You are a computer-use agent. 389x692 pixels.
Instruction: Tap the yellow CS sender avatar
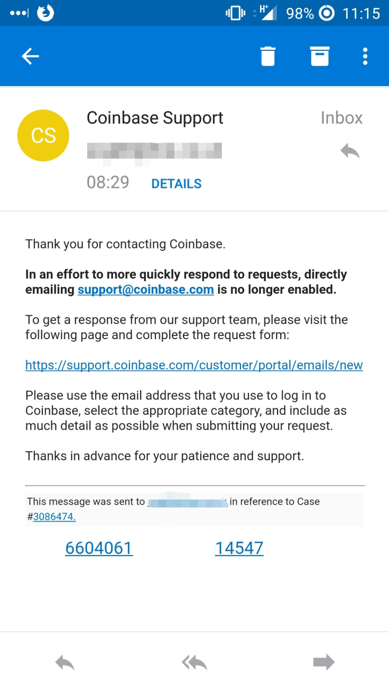pyautogui.click(x=43, y=135)
